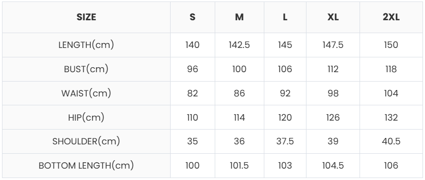Select the XL size header
Image resolution: width=425 pixels, height=180 pixels.
pyautogui.click(x=333, y=17)
